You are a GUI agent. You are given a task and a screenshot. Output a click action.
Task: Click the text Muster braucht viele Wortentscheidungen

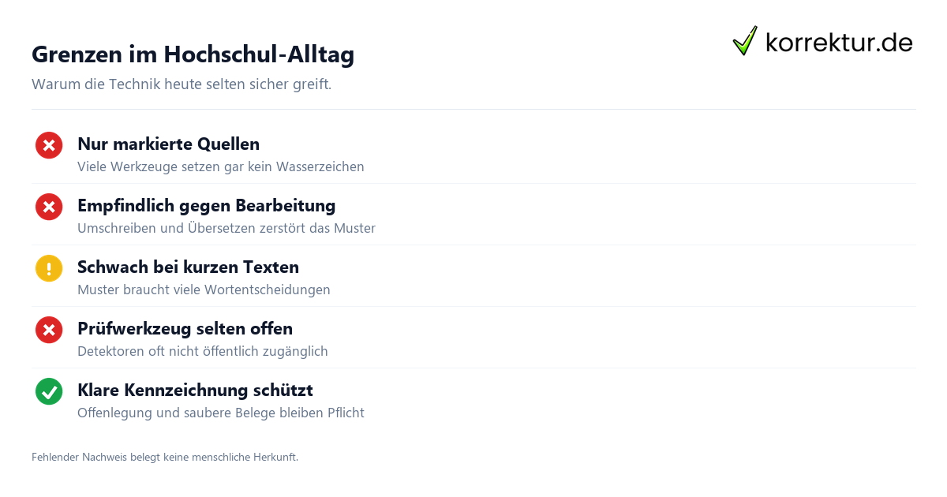(x=204, y=290)
